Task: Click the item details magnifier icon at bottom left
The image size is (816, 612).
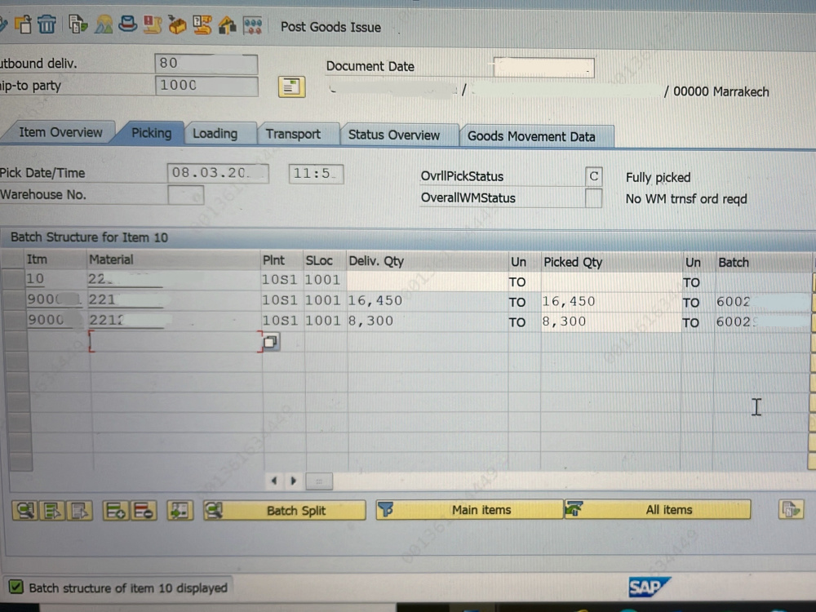Action: pos(24,511)
